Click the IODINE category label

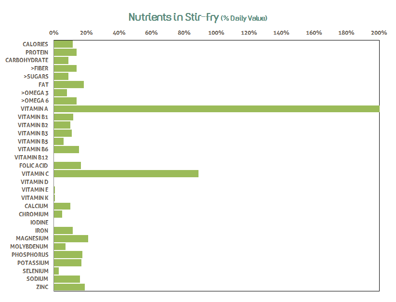[39, 222]
